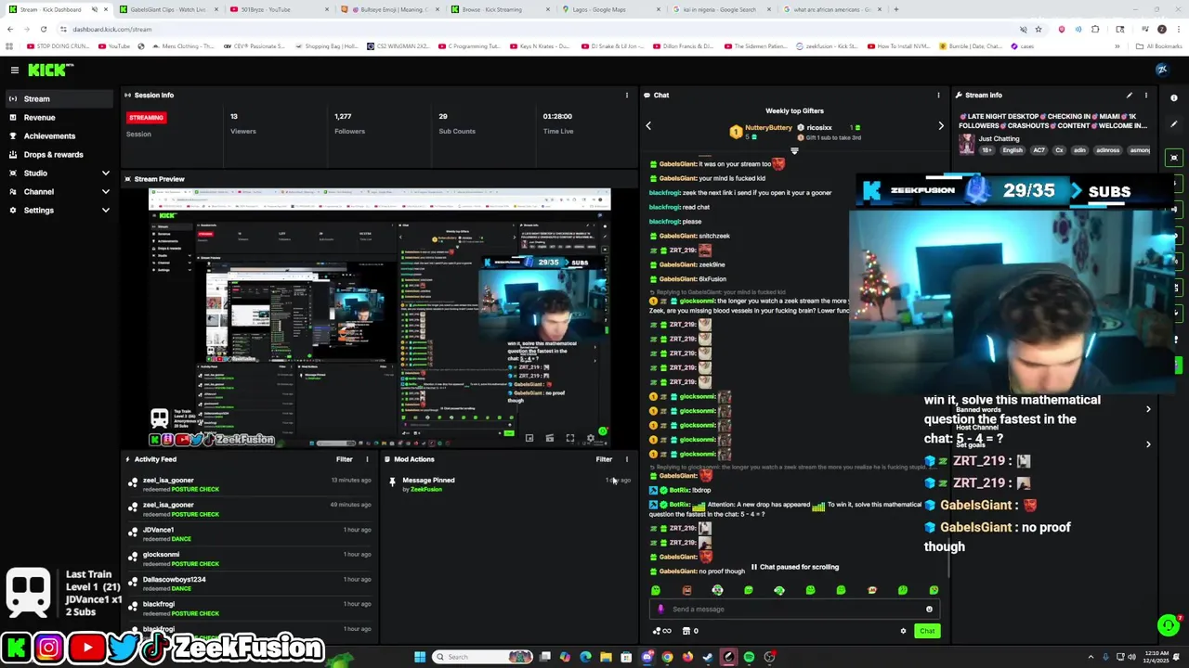Click the green Chat send button
1189x668 pixels.
(x=927, y=631)
